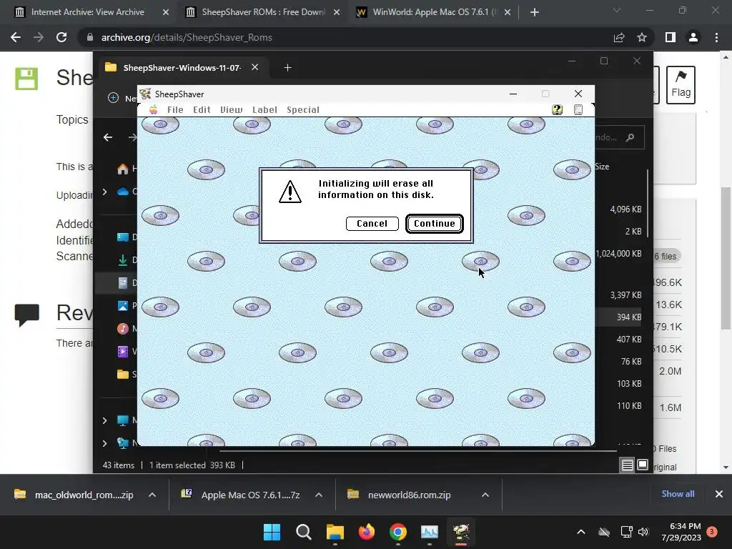Open Chrome three-dot menu
The image size is (732, 549).
[716, 37]
